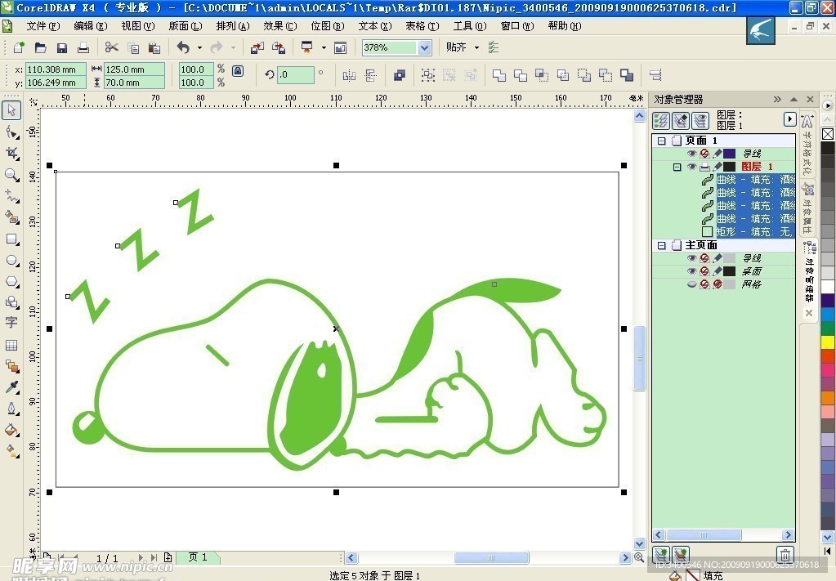Collapse the 页面 1 tree node
Screen dimensions: 836x581
tap(662, 141)
